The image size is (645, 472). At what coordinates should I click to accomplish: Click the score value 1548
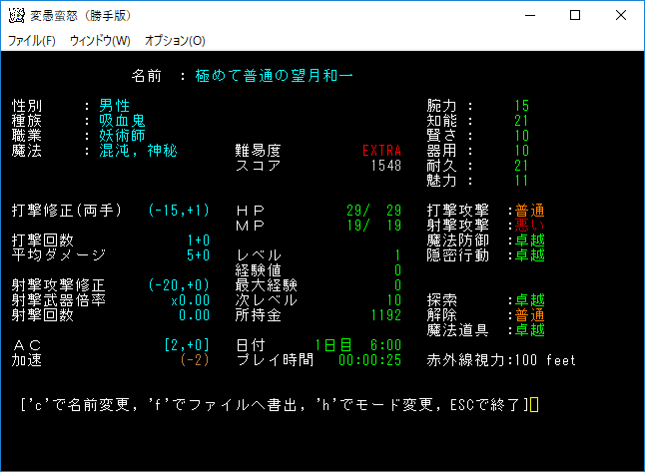384,166
